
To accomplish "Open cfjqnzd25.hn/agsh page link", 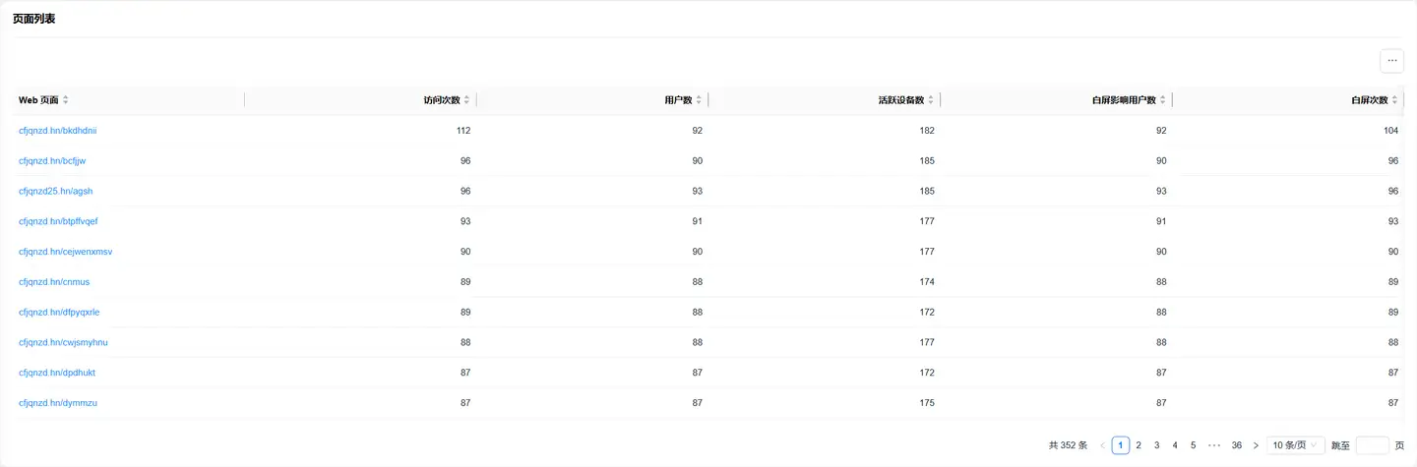I will point(55,191).
